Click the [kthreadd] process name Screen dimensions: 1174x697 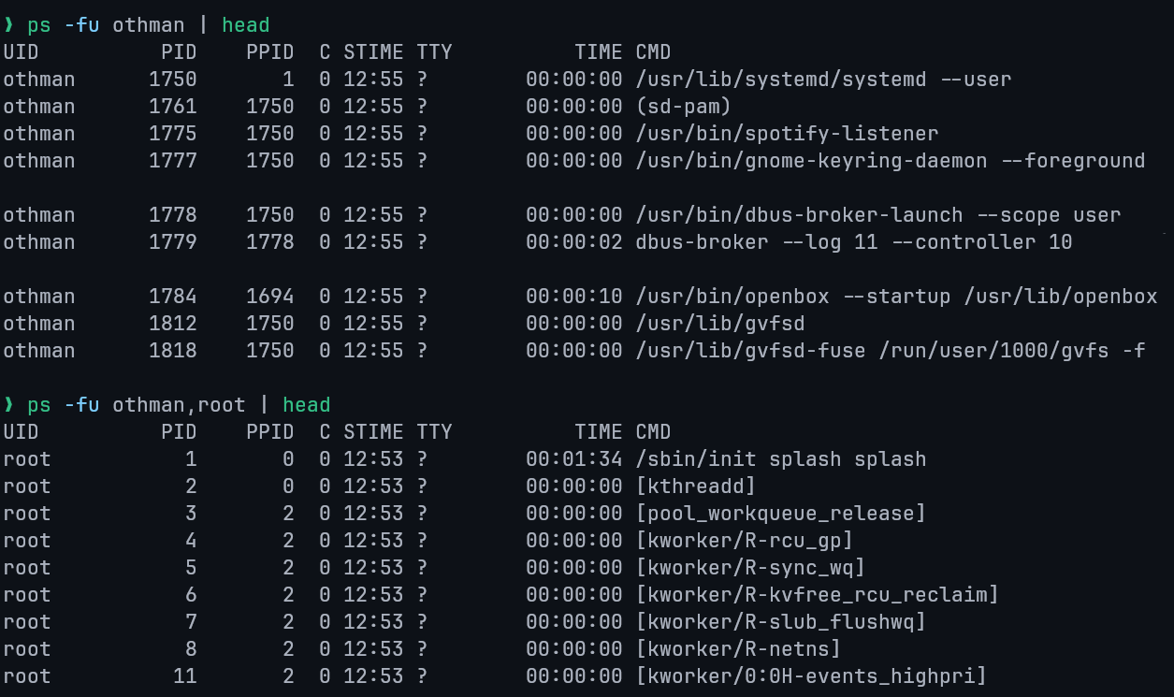click(x=695, y=486)
